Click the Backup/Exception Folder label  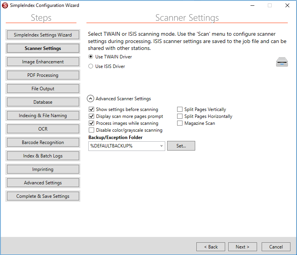(115, 137)
